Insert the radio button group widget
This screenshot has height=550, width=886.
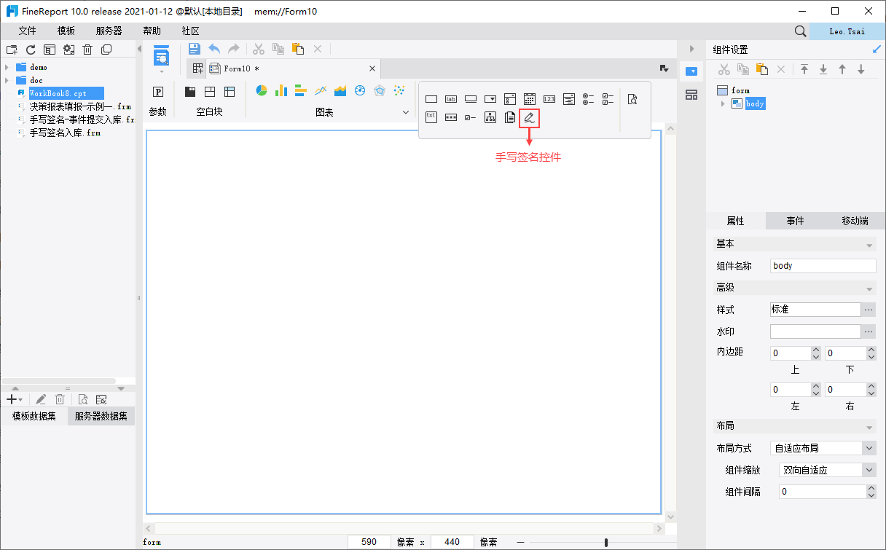coord(589,99)
